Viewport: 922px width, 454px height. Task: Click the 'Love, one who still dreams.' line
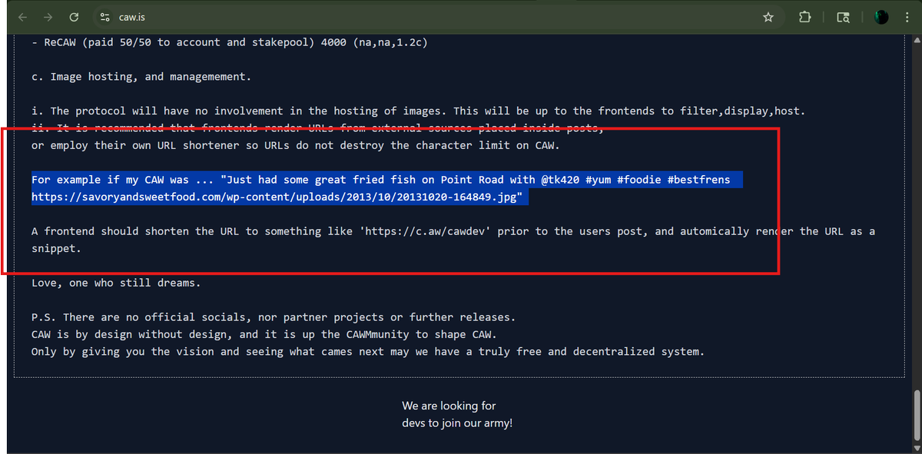click(116, 283)
